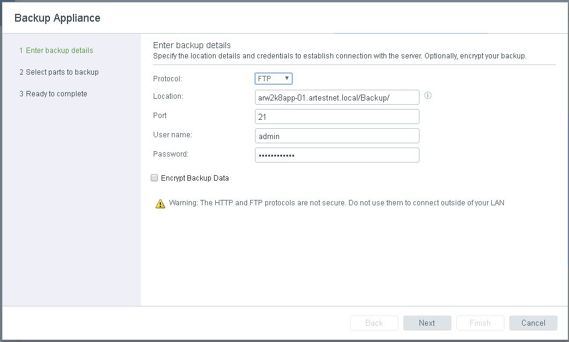
Task: Click the Next button
Action: [427, 323]
